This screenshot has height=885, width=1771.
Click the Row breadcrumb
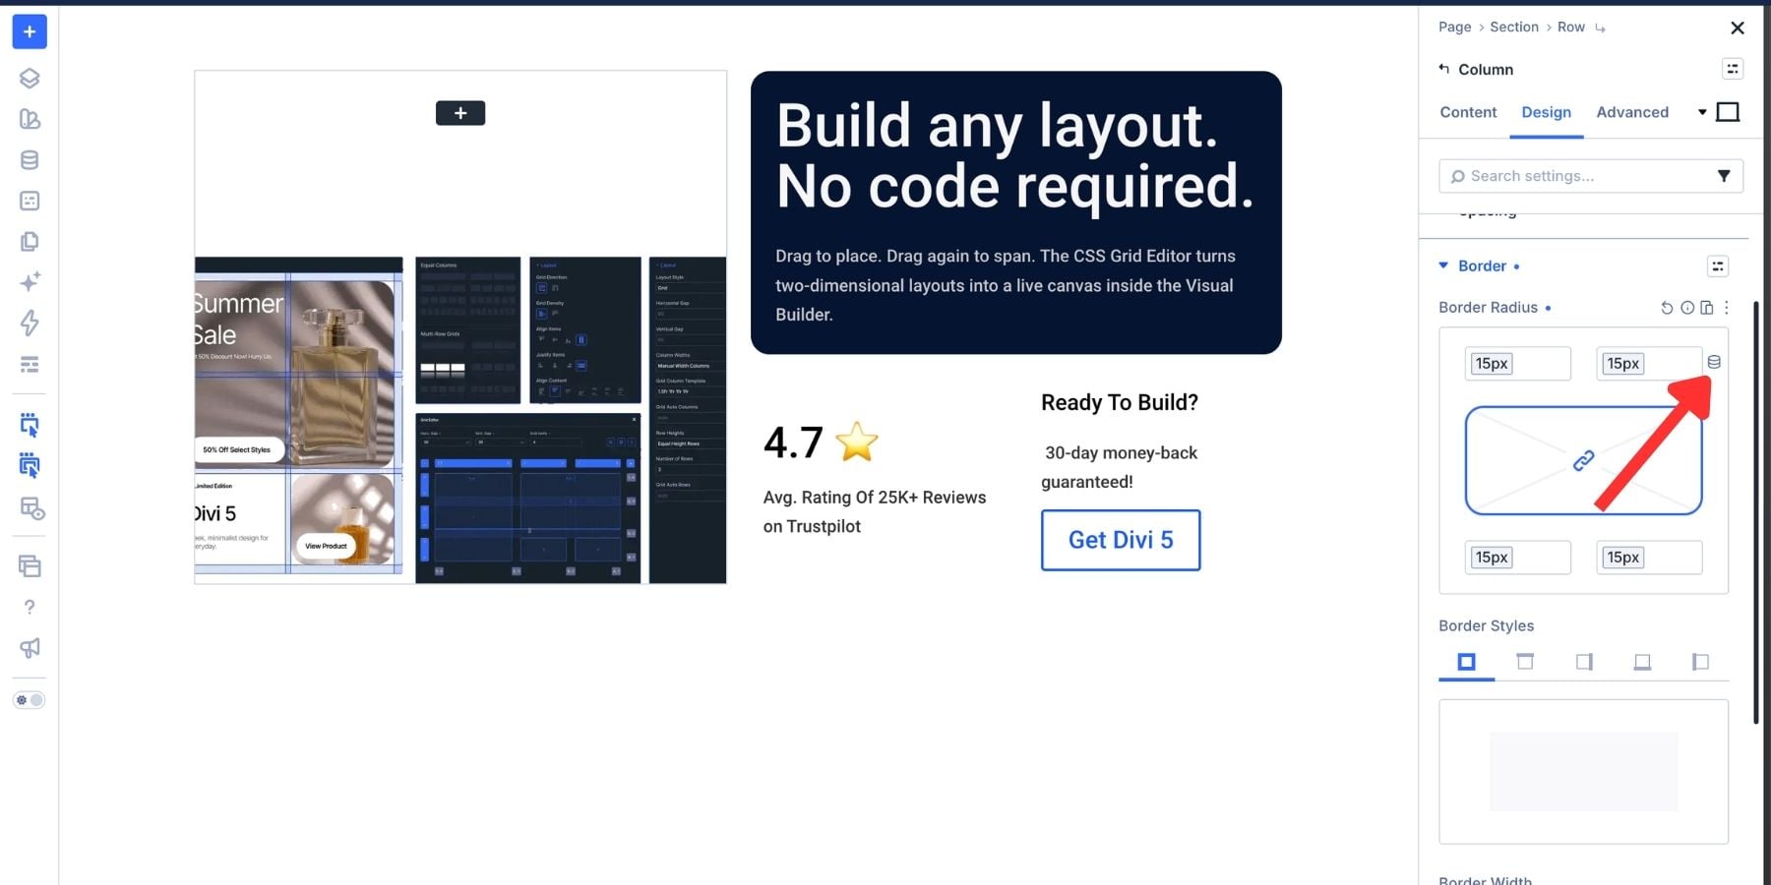click(x=1571, y=27)
